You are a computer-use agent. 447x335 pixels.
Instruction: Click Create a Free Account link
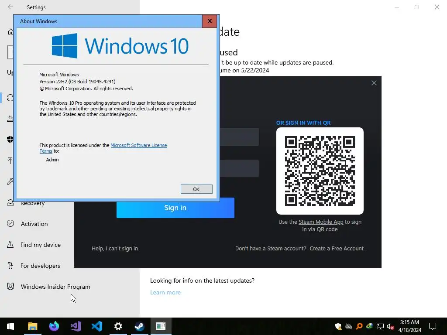pyautogui.click(x=337, y=248)
